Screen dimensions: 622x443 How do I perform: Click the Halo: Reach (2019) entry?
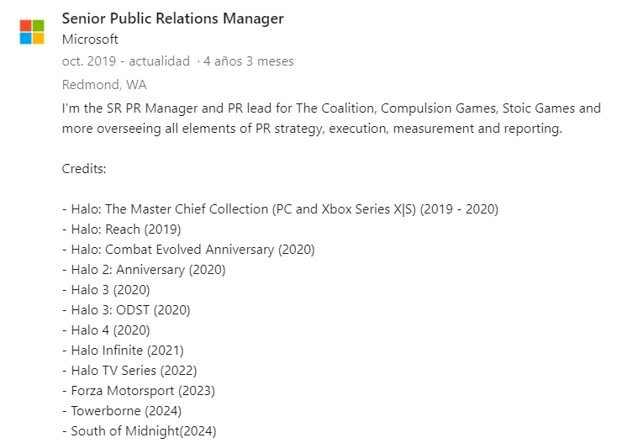[x=122, y=229]
